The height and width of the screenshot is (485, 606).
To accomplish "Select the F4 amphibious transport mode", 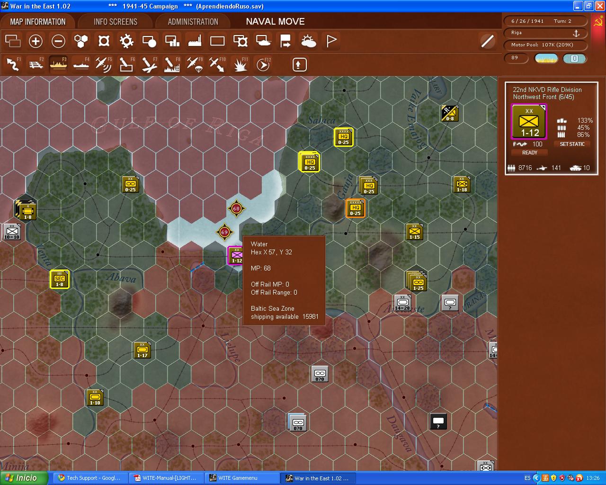I will 81,64.
